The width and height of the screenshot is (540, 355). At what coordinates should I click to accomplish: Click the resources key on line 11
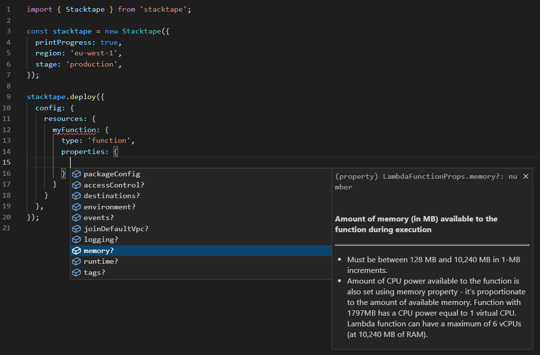click(63, 119)
